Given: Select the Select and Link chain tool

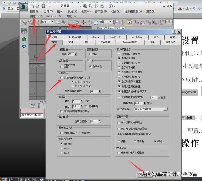Looking at the screenshot, I should click(x=24, y=22).
